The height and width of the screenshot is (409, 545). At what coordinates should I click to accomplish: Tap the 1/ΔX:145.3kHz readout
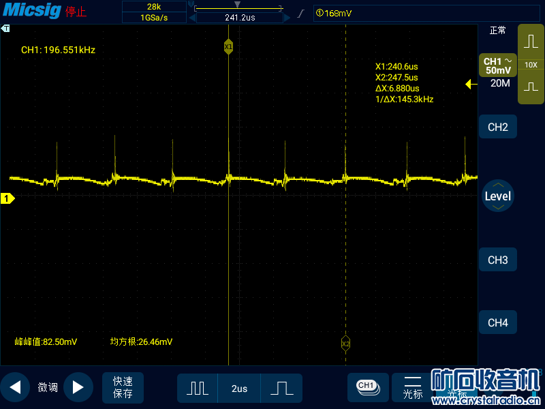click(x=404, y=100)
